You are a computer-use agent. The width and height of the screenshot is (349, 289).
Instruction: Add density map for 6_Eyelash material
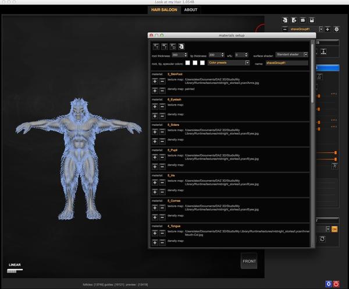pyautogui.click(x=155, y=116)
